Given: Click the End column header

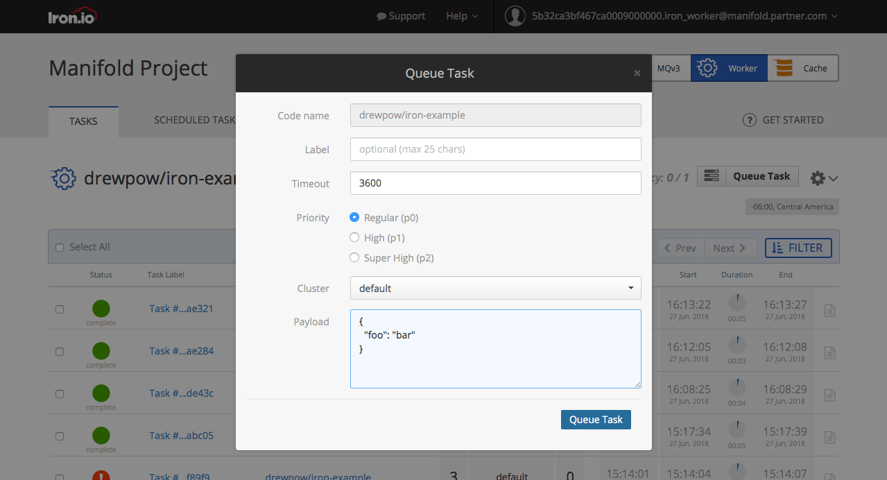Looking at the screenshot, I should tap(785, 275).
